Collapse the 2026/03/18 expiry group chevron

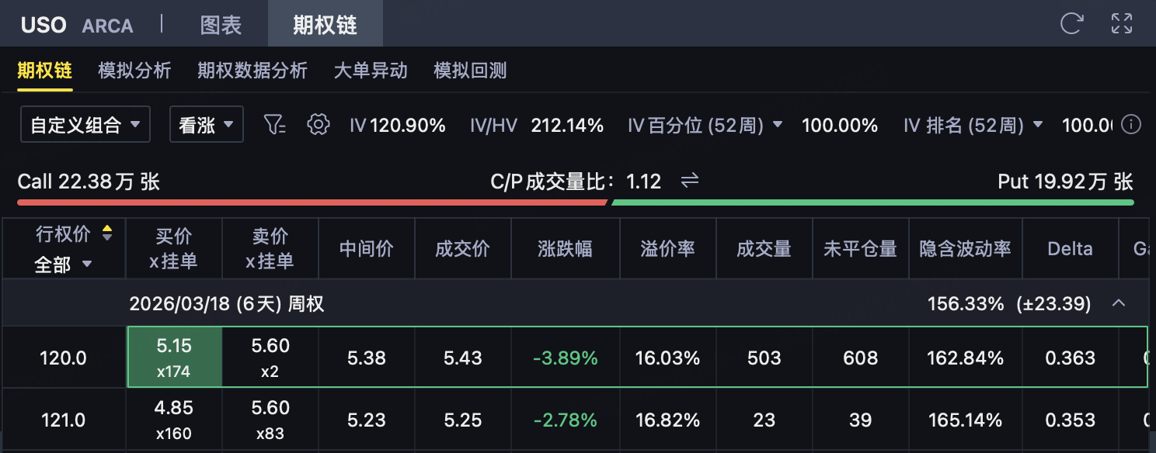[1119, 303]
